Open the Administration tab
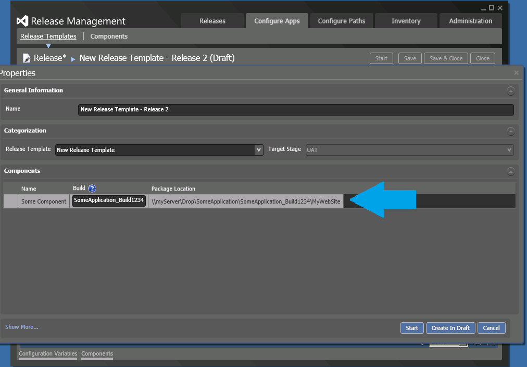 [470, 21]
